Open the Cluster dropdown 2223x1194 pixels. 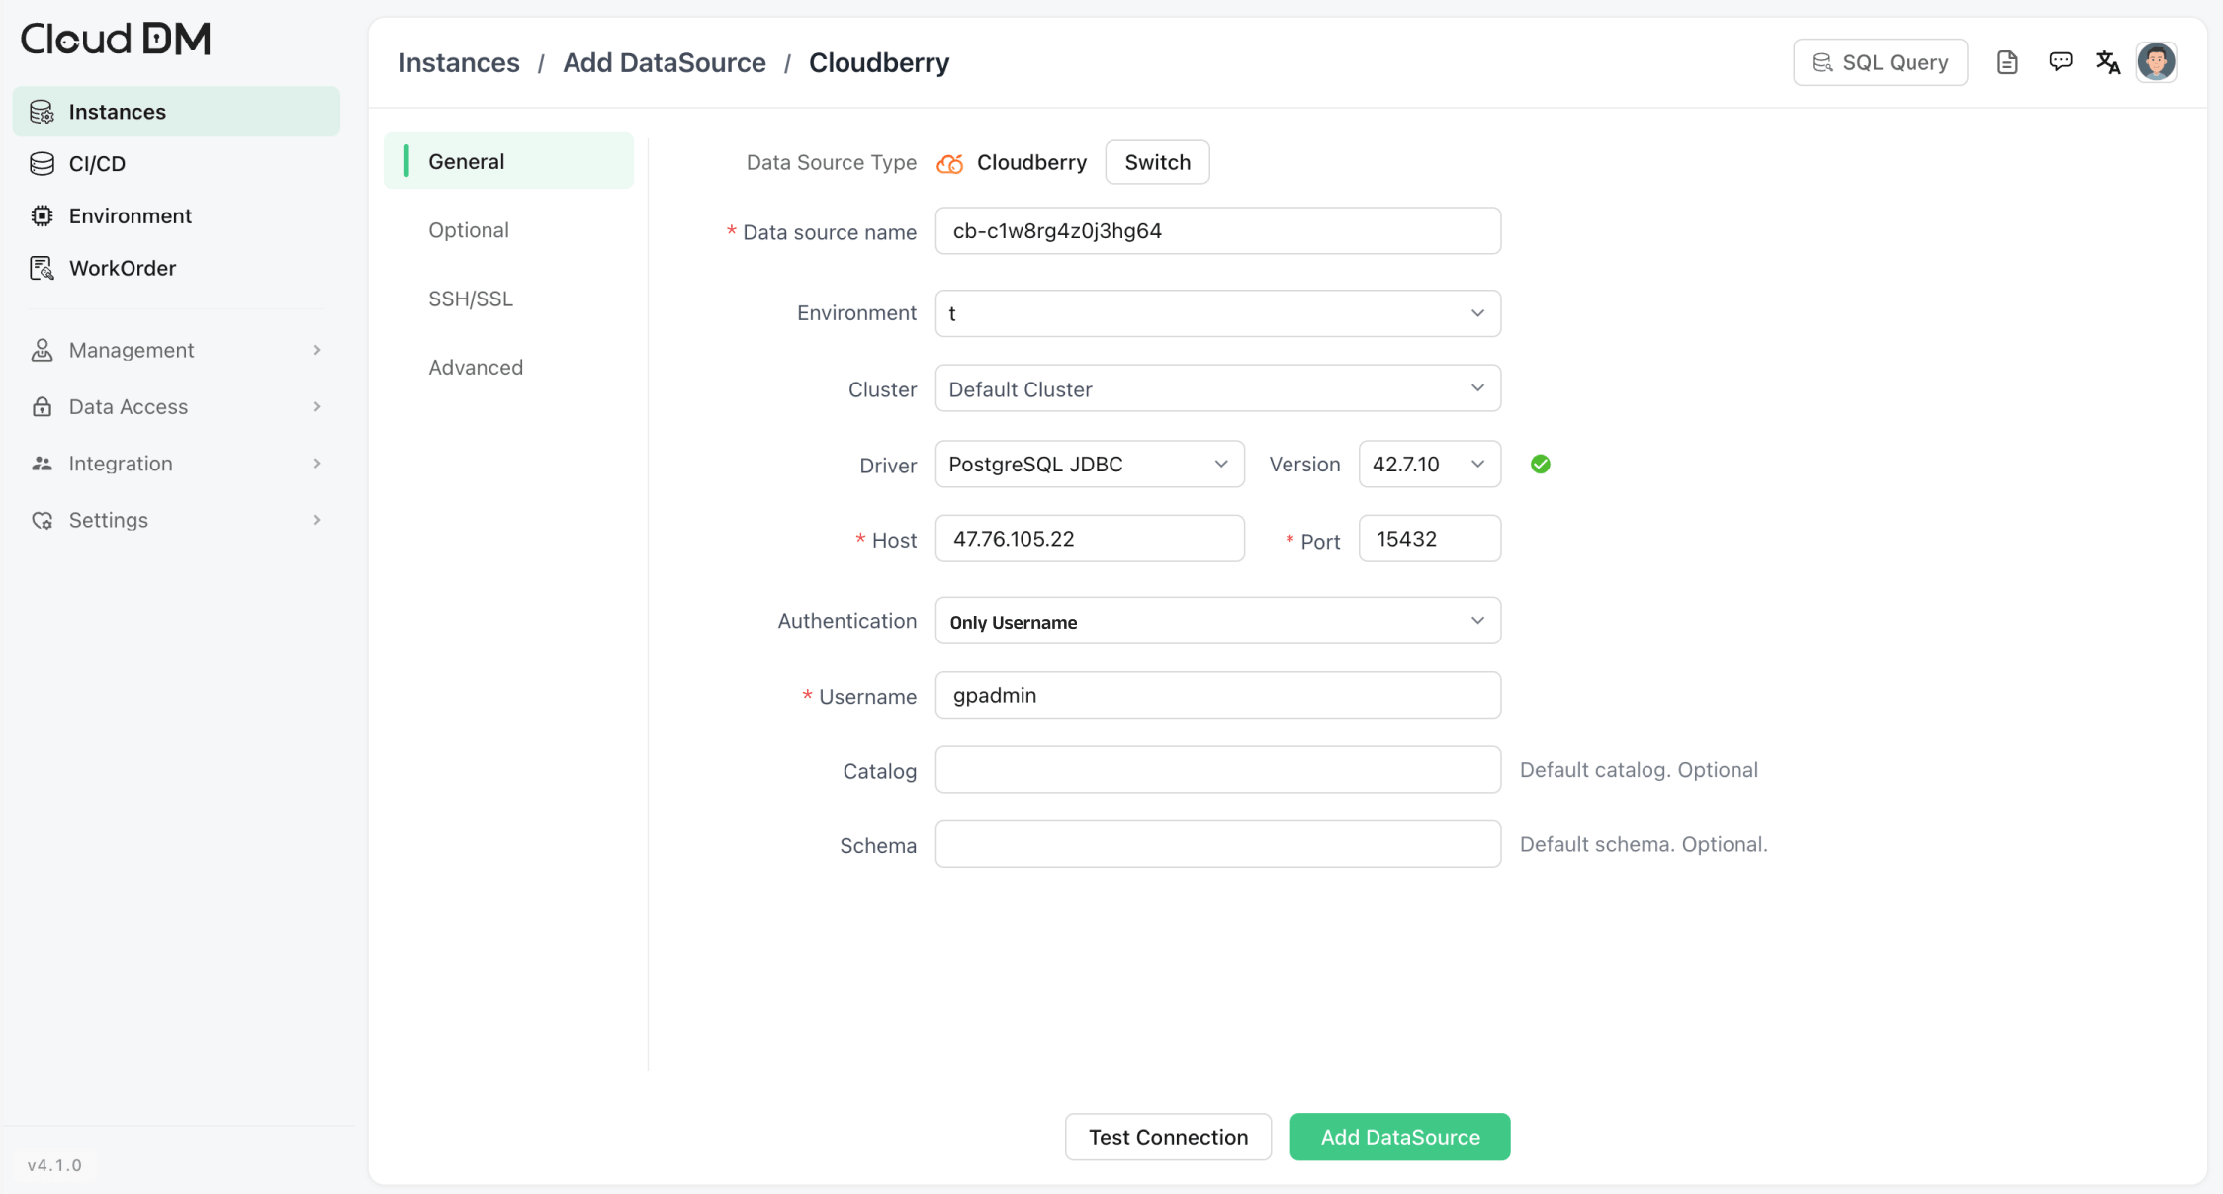tap(1218, 388)
